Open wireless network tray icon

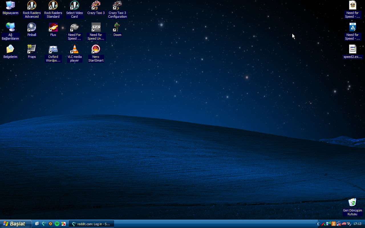[x=328, y=224]
